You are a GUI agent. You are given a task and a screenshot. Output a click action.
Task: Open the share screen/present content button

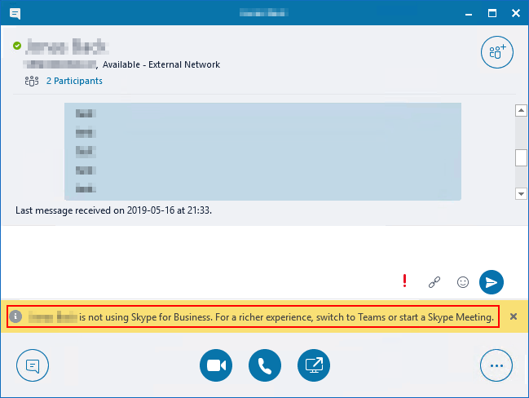coord(314,365)
